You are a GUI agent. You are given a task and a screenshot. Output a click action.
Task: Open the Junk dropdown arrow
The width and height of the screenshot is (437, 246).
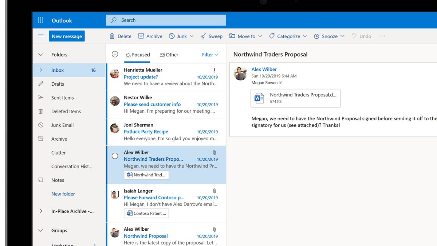(x=192, y=36)
